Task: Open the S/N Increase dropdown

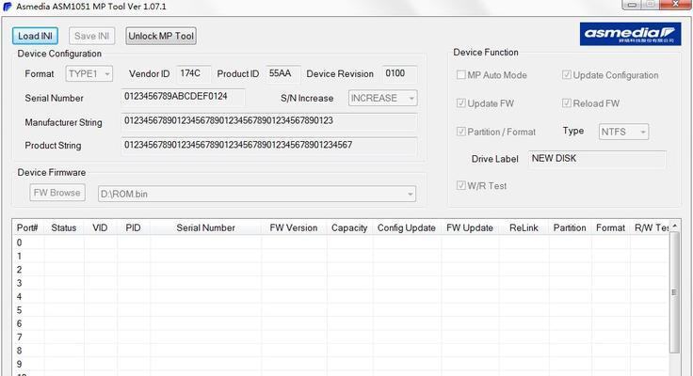Action: [382, 98]
